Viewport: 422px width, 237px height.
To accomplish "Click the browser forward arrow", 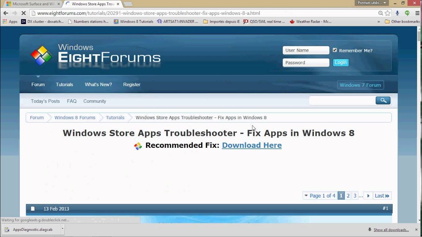I will click(x=14, y=13).
